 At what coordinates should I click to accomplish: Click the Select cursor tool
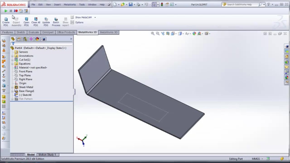154,5
